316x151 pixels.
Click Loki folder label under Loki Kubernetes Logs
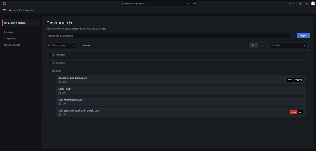pos(64,103)
